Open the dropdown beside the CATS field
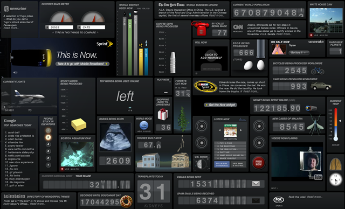This screenshot has width=345, height=209. 79,27
